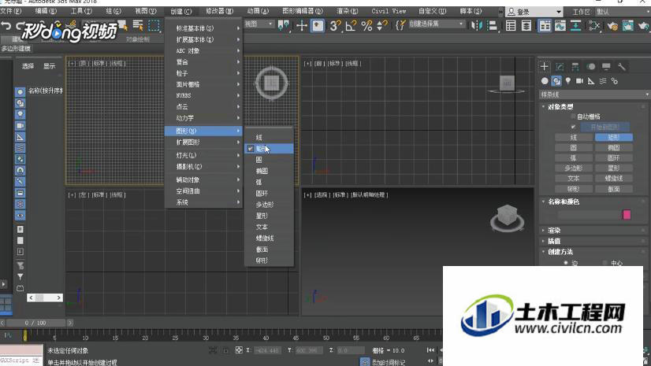Viewport: 651px width, 366px height.
Task: Click the Mirror tool in toolbar
Action: click(477, 26)
